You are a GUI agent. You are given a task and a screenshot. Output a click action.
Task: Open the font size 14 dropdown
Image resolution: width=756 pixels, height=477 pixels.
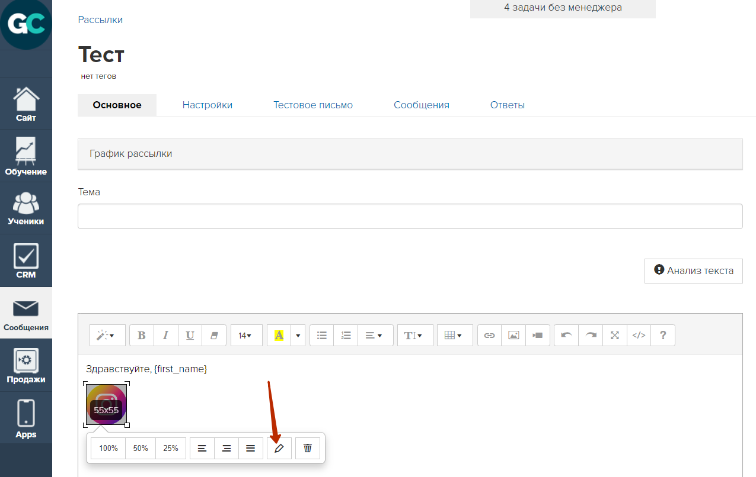coord(245,335)
